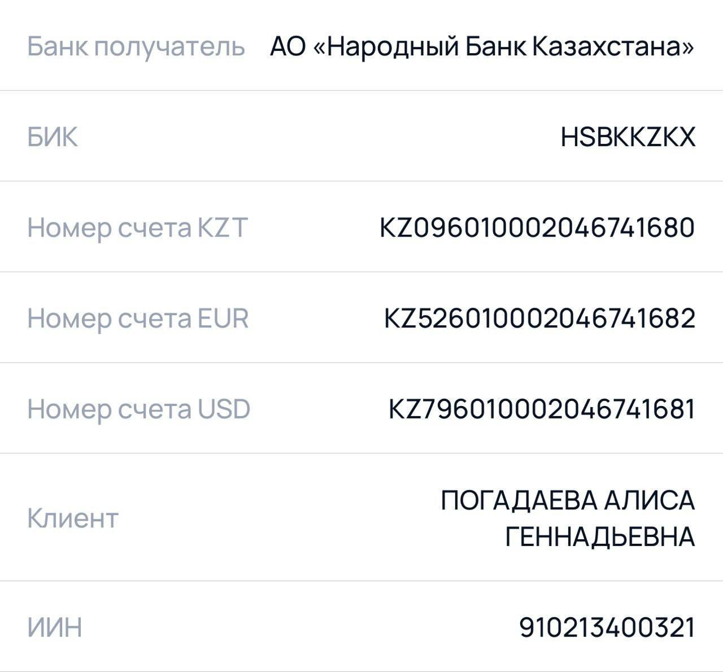Select the Номер счета KZT label
The width and height of the screenshot is (723, 672).
click(x=138, y=228)
